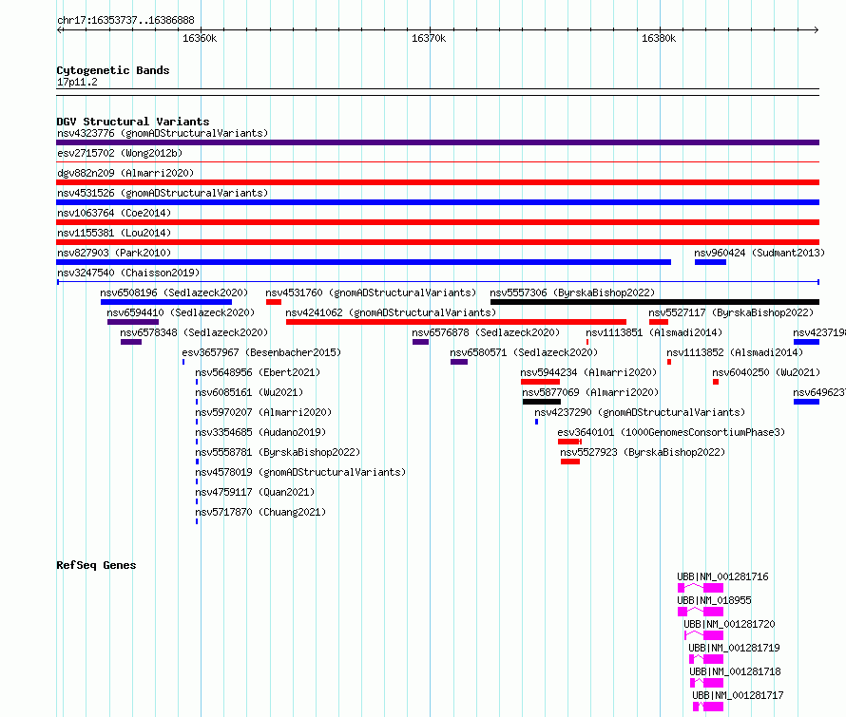
Task: Select nsv3354685 (Audano2019) label
Action: pos(260,432)
